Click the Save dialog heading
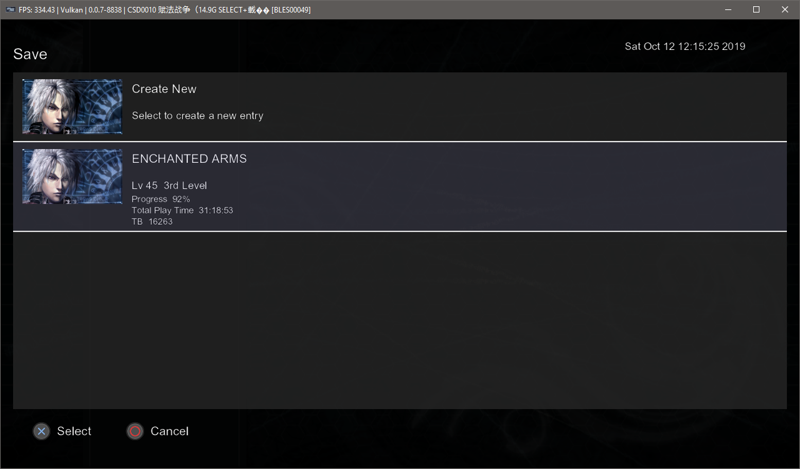The width and height of the screenshot is (800, 469). pos(30,54)
